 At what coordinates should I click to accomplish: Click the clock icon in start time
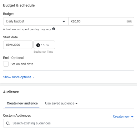click(x=38, y=45)
